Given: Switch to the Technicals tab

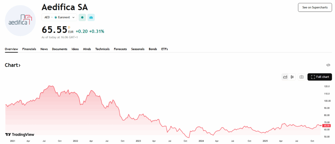Looking at the screenshot, I should point(102,49).
